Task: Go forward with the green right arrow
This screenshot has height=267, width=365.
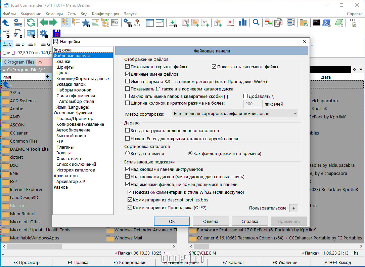Action: tap(53, 23)
